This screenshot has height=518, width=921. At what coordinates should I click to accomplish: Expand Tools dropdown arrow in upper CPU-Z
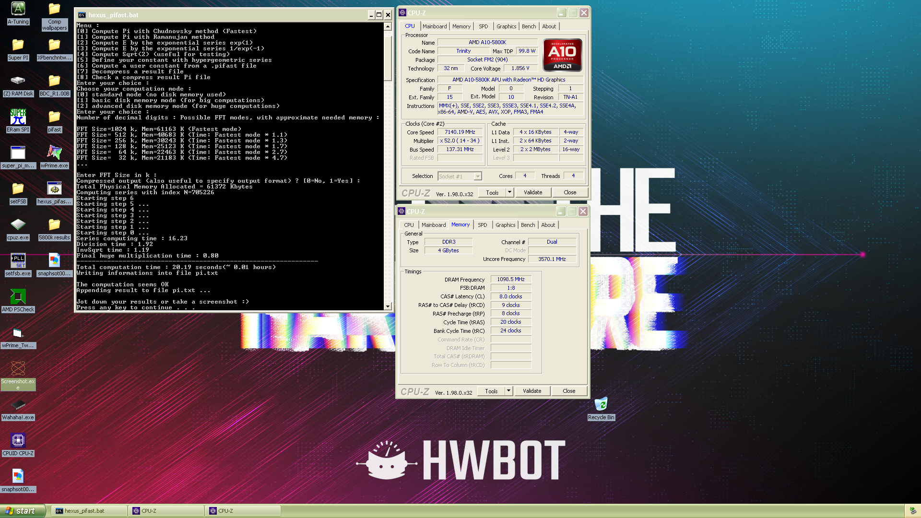509,192
